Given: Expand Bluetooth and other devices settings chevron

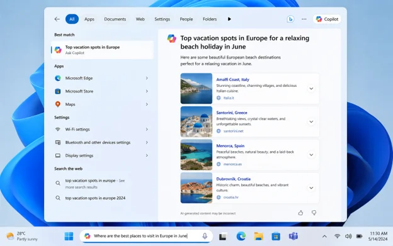Looking at the screenshot, I should click(147, 142).
